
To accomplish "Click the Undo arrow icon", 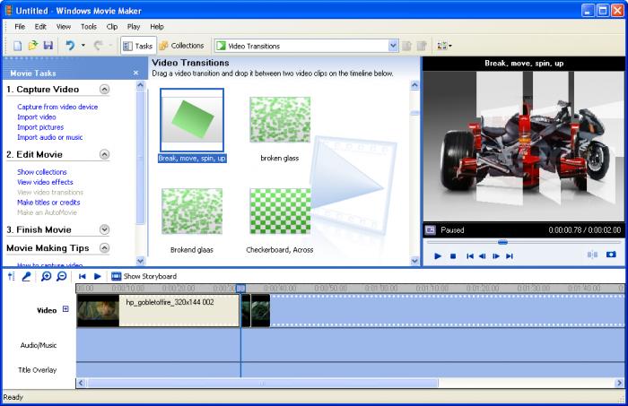I will pos(69,46).
